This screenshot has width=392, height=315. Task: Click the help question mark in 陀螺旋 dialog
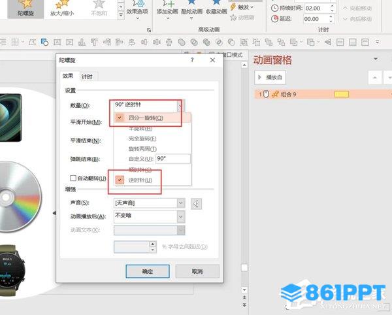pos(192,60)
